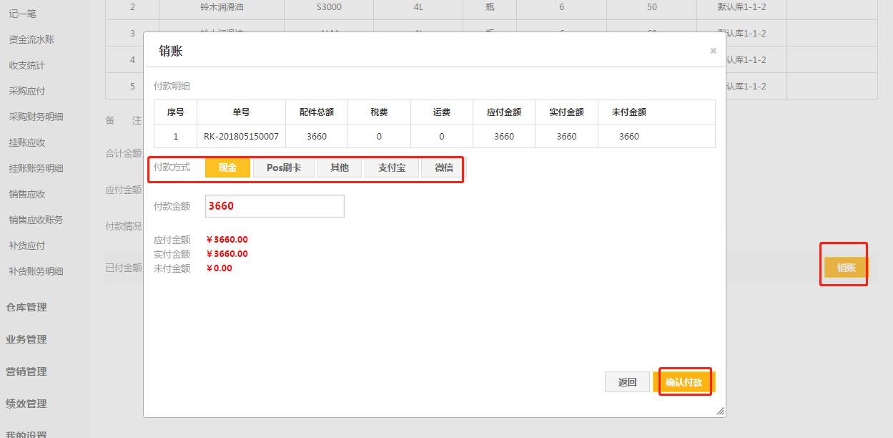Pick 其他 payment method
893x438 pixels.
point(339,167)
